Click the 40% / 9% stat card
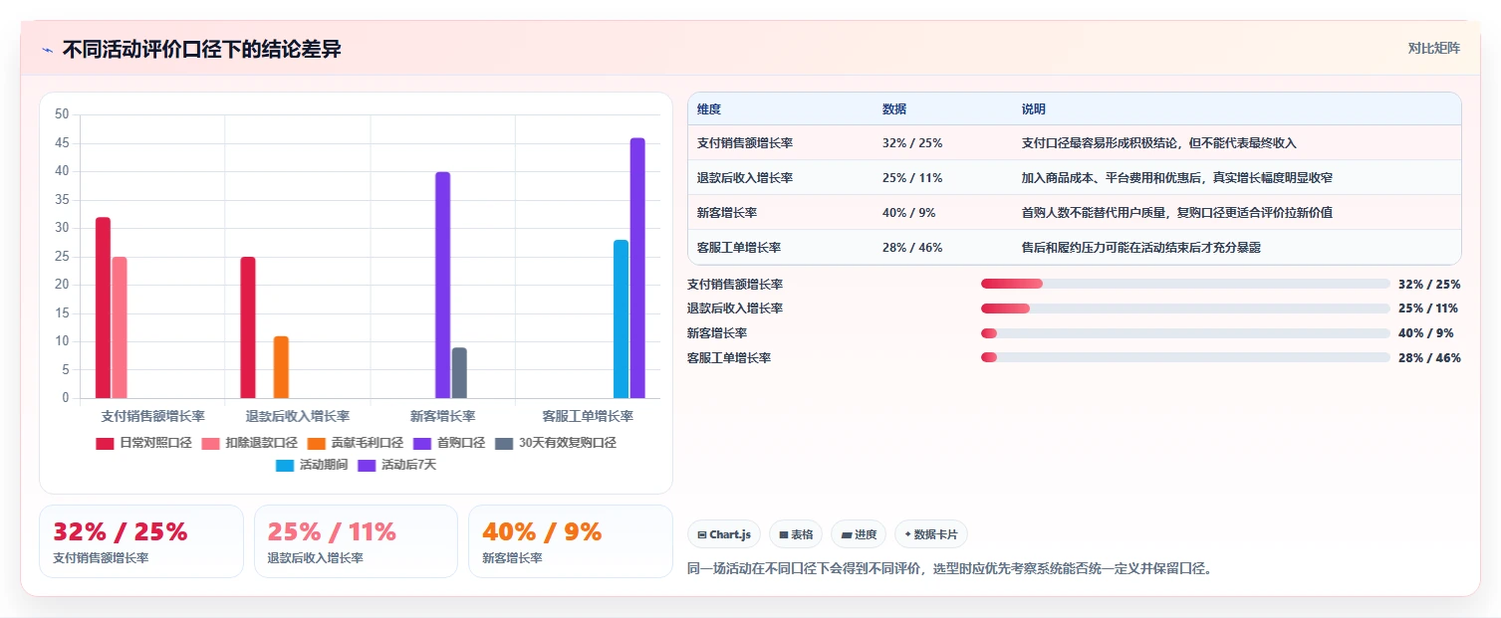 click(571, 541)
